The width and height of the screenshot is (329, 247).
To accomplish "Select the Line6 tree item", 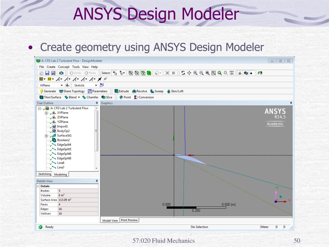I will pyautogui.click(x=61, y=163).
